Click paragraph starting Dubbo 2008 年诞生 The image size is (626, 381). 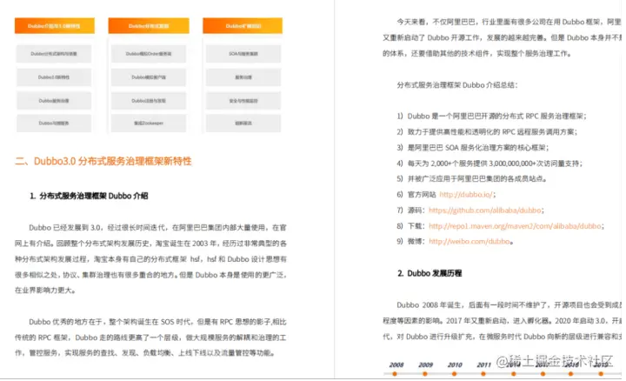[x=503, y=320]
